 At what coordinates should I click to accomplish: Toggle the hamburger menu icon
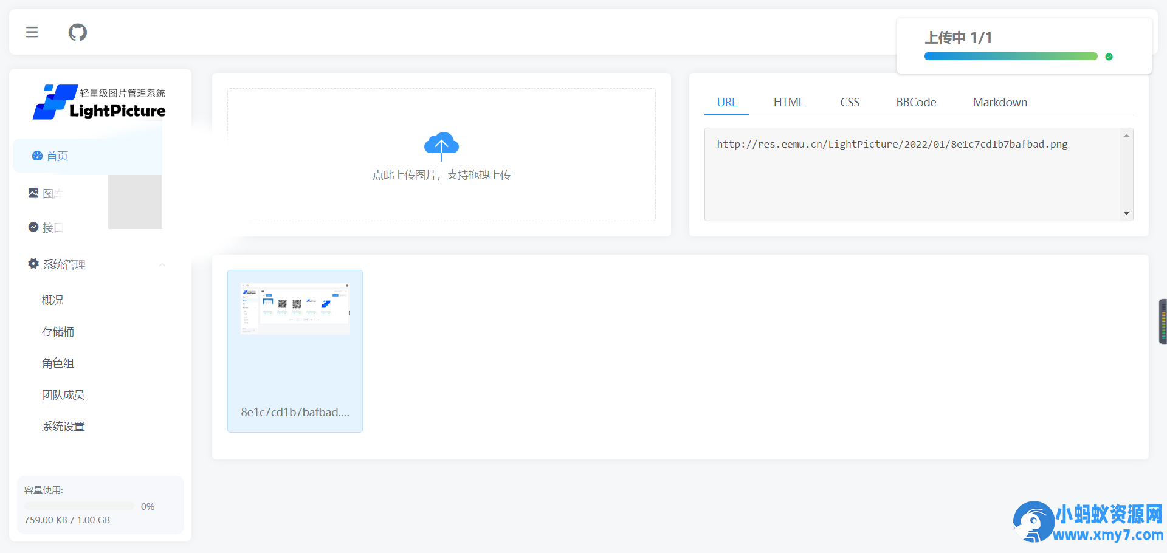point(32,32)
